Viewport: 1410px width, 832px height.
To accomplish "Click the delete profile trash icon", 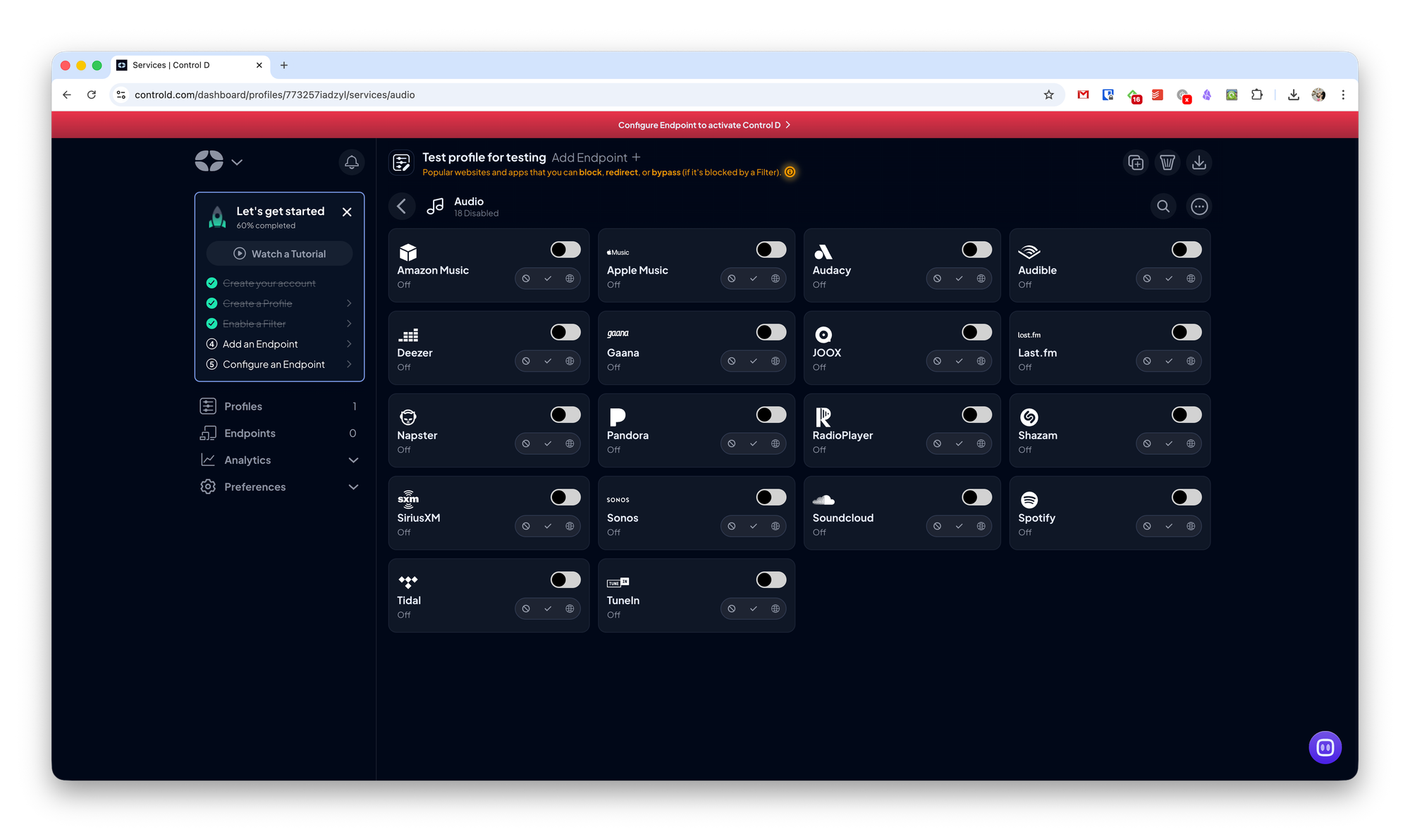I will [1167, 163].
